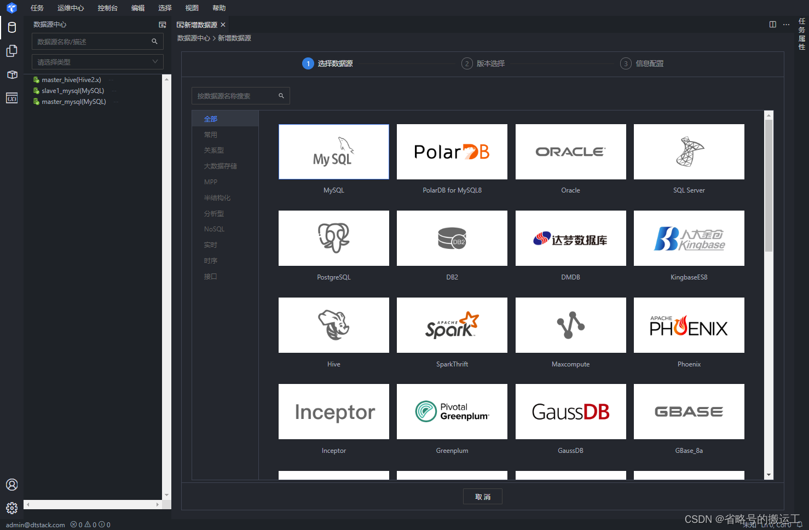Viewport: 809px width, 530px height.
Task: Select the 常用 category filter
Action: pos(225,135)
